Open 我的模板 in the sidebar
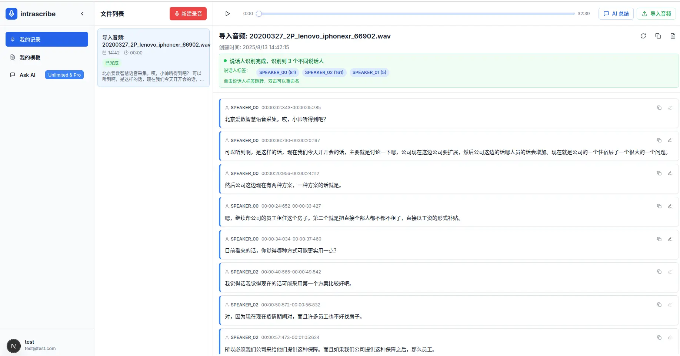Screen dimensions: 680x356 (x=47, y=57)
